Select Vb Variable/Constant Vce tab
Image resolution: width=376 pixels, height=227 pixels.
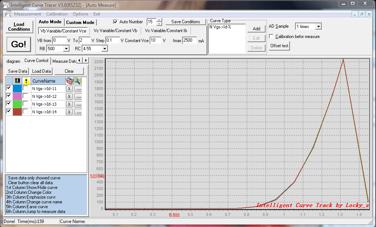pyautogui.click(x=63, y=31)
